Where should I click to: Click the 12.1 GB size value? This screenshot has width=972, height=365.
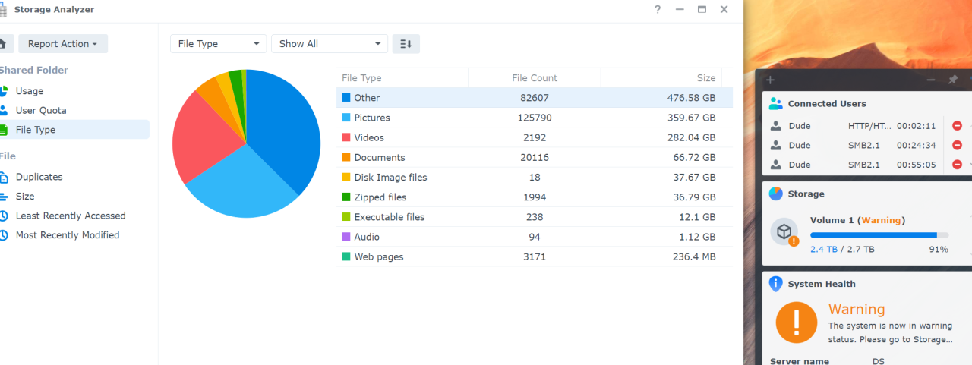coord(697,217)
